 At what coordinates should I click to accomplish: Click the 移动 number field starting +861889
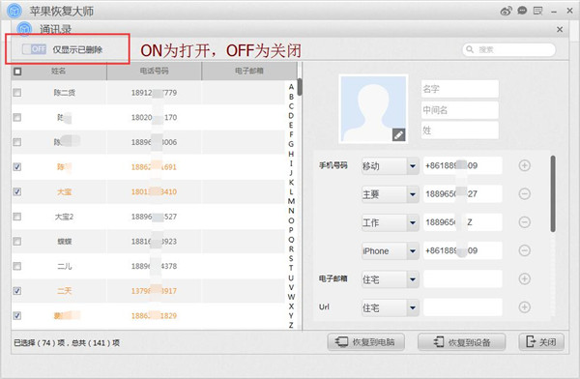[x=463, y=165]
